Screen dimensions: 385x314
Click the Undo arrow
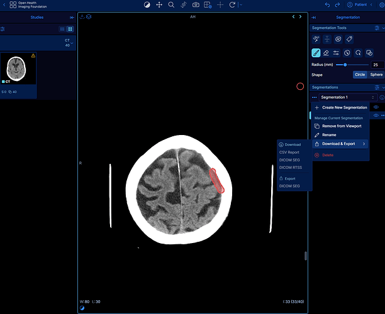tap(327, 4)
